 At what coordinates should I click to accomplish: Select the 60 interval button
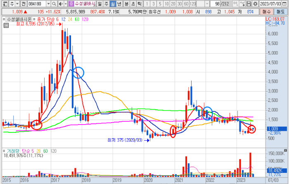click(x=186, y=4)
